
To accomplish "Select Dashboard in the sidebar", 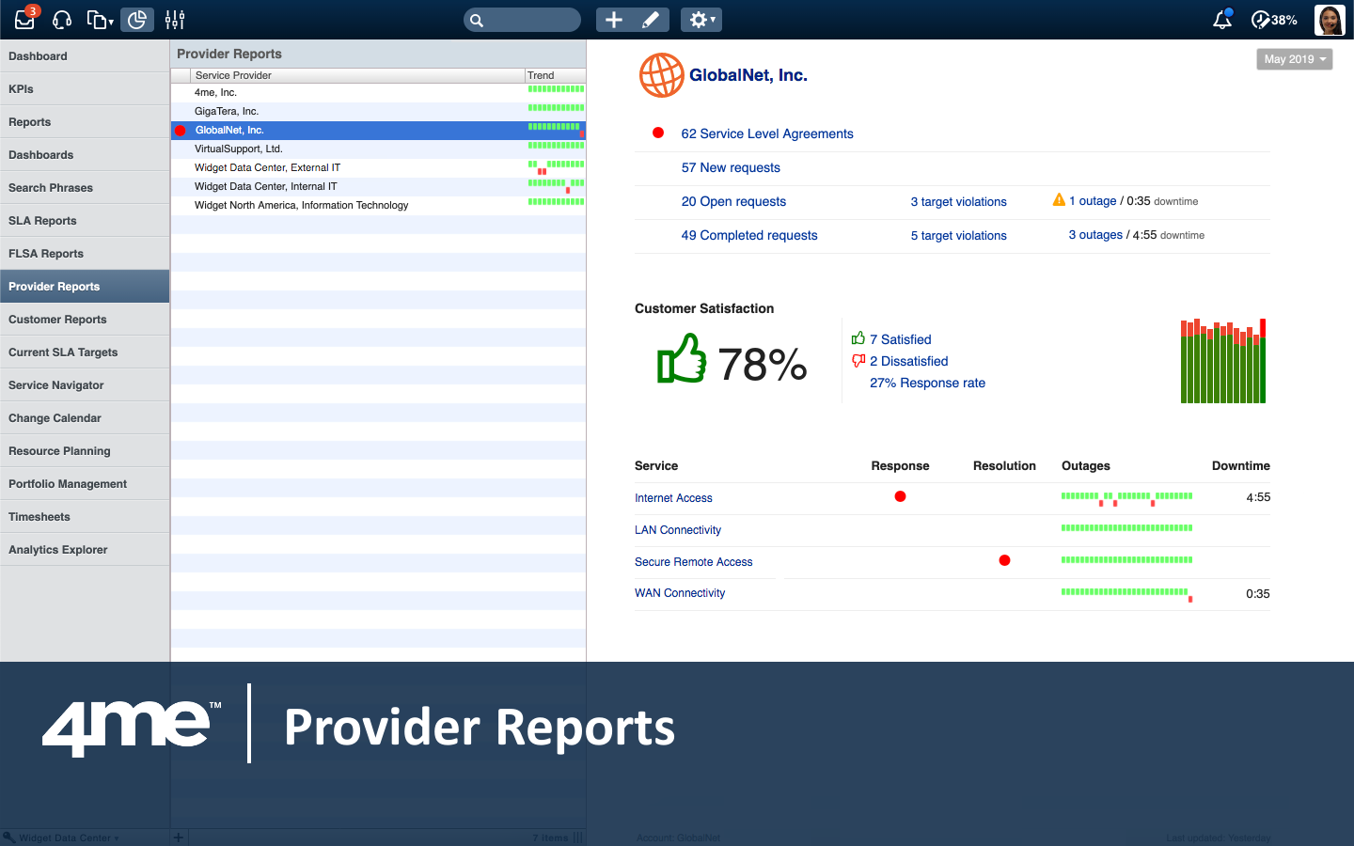I will point(85,56).
